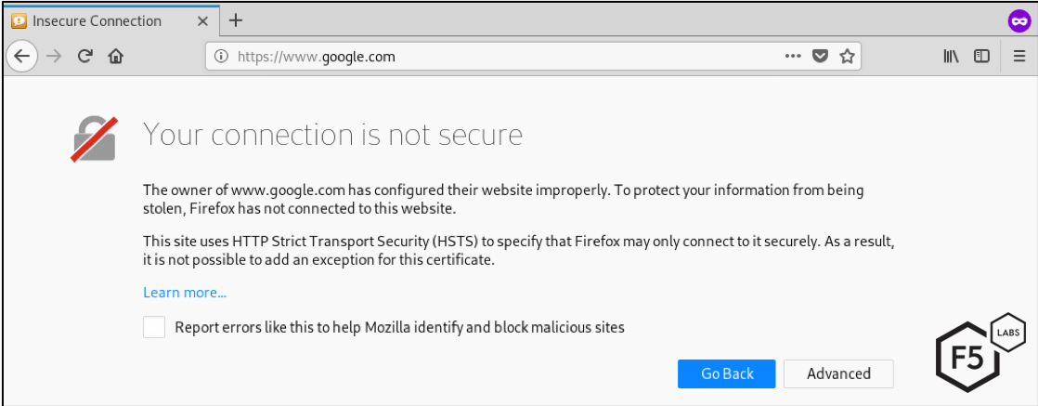
Task: Open a new tab with plus button
Action: [x=236, y=20]
